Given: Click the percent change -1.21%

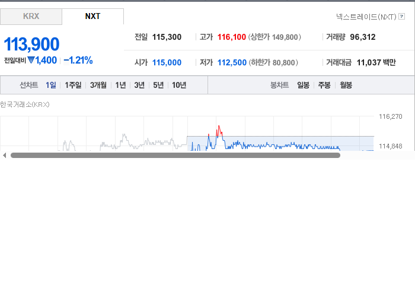Looking at the screenshot, I should pyautogui.click(x=78, y=61).
